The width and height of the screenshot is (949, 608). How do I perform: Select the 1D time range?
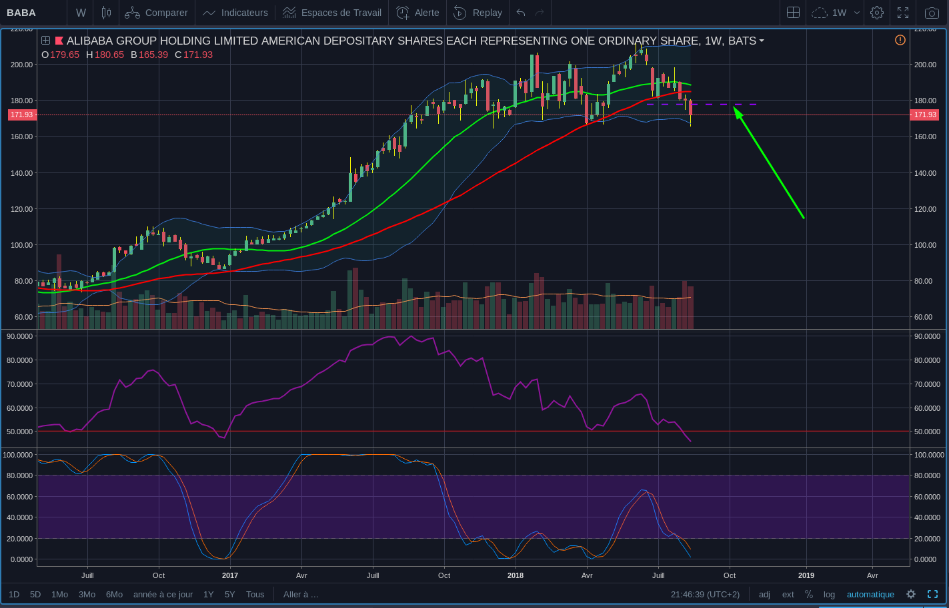coord(14,594)
